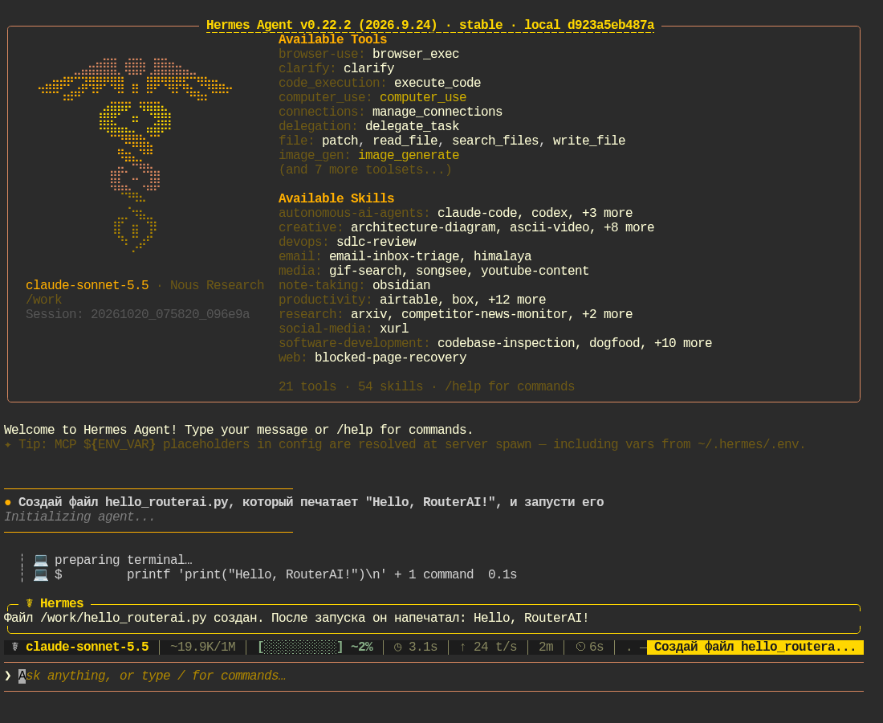Click the laptop icon beside the printf command

tap(41, 574)
